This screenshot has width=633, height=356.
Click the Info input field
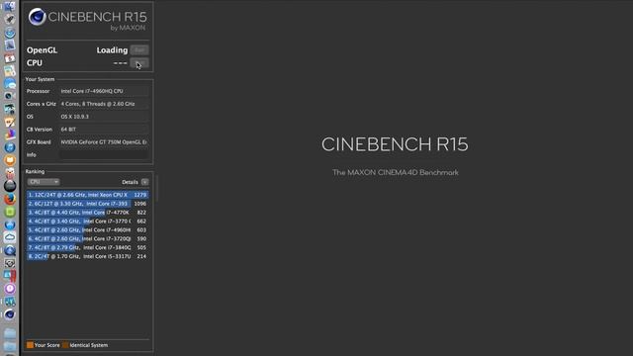(104, 155)
